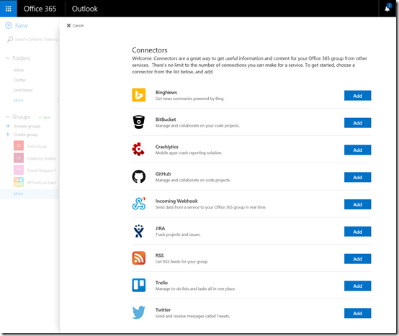Click the Trello connector title
This screenshot has height=336, width=399.
coord(161,283)
